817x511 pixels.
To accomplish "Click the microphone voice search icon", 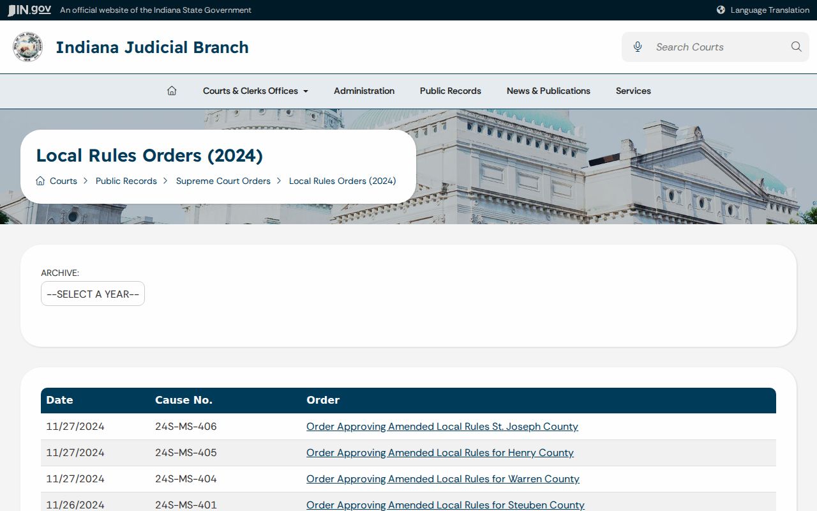I will pyautogui.click(x=637, y=47).
